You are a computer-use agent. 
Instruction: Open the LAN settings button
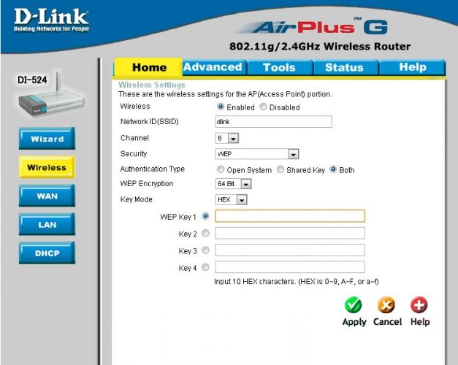coord(47,225)
